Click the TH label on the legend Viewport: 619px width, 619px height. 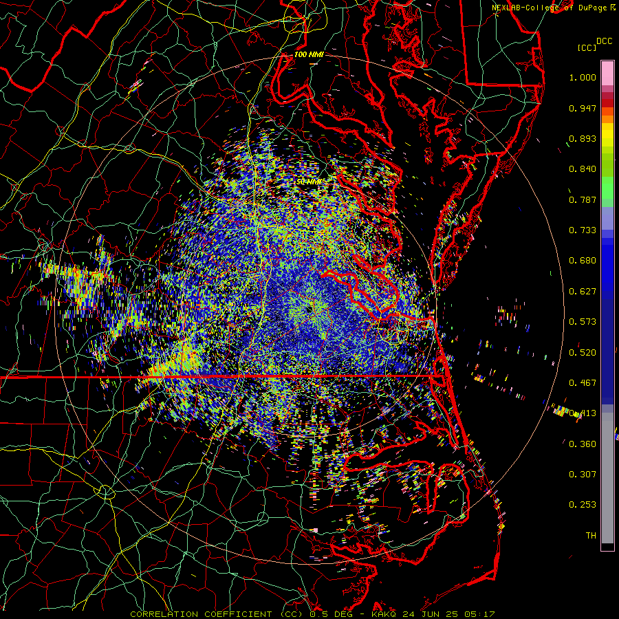click(x=591, y=536)
